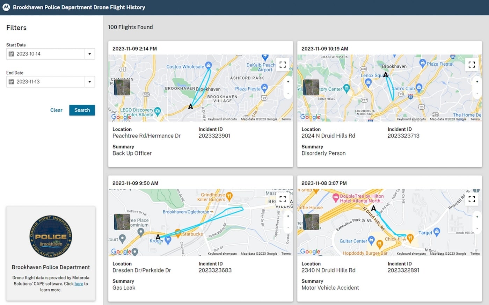This screenshot has height=305, width=489.
Task: Click the DoubleTree by Hilton hotel pin
Action: [336, 198]
